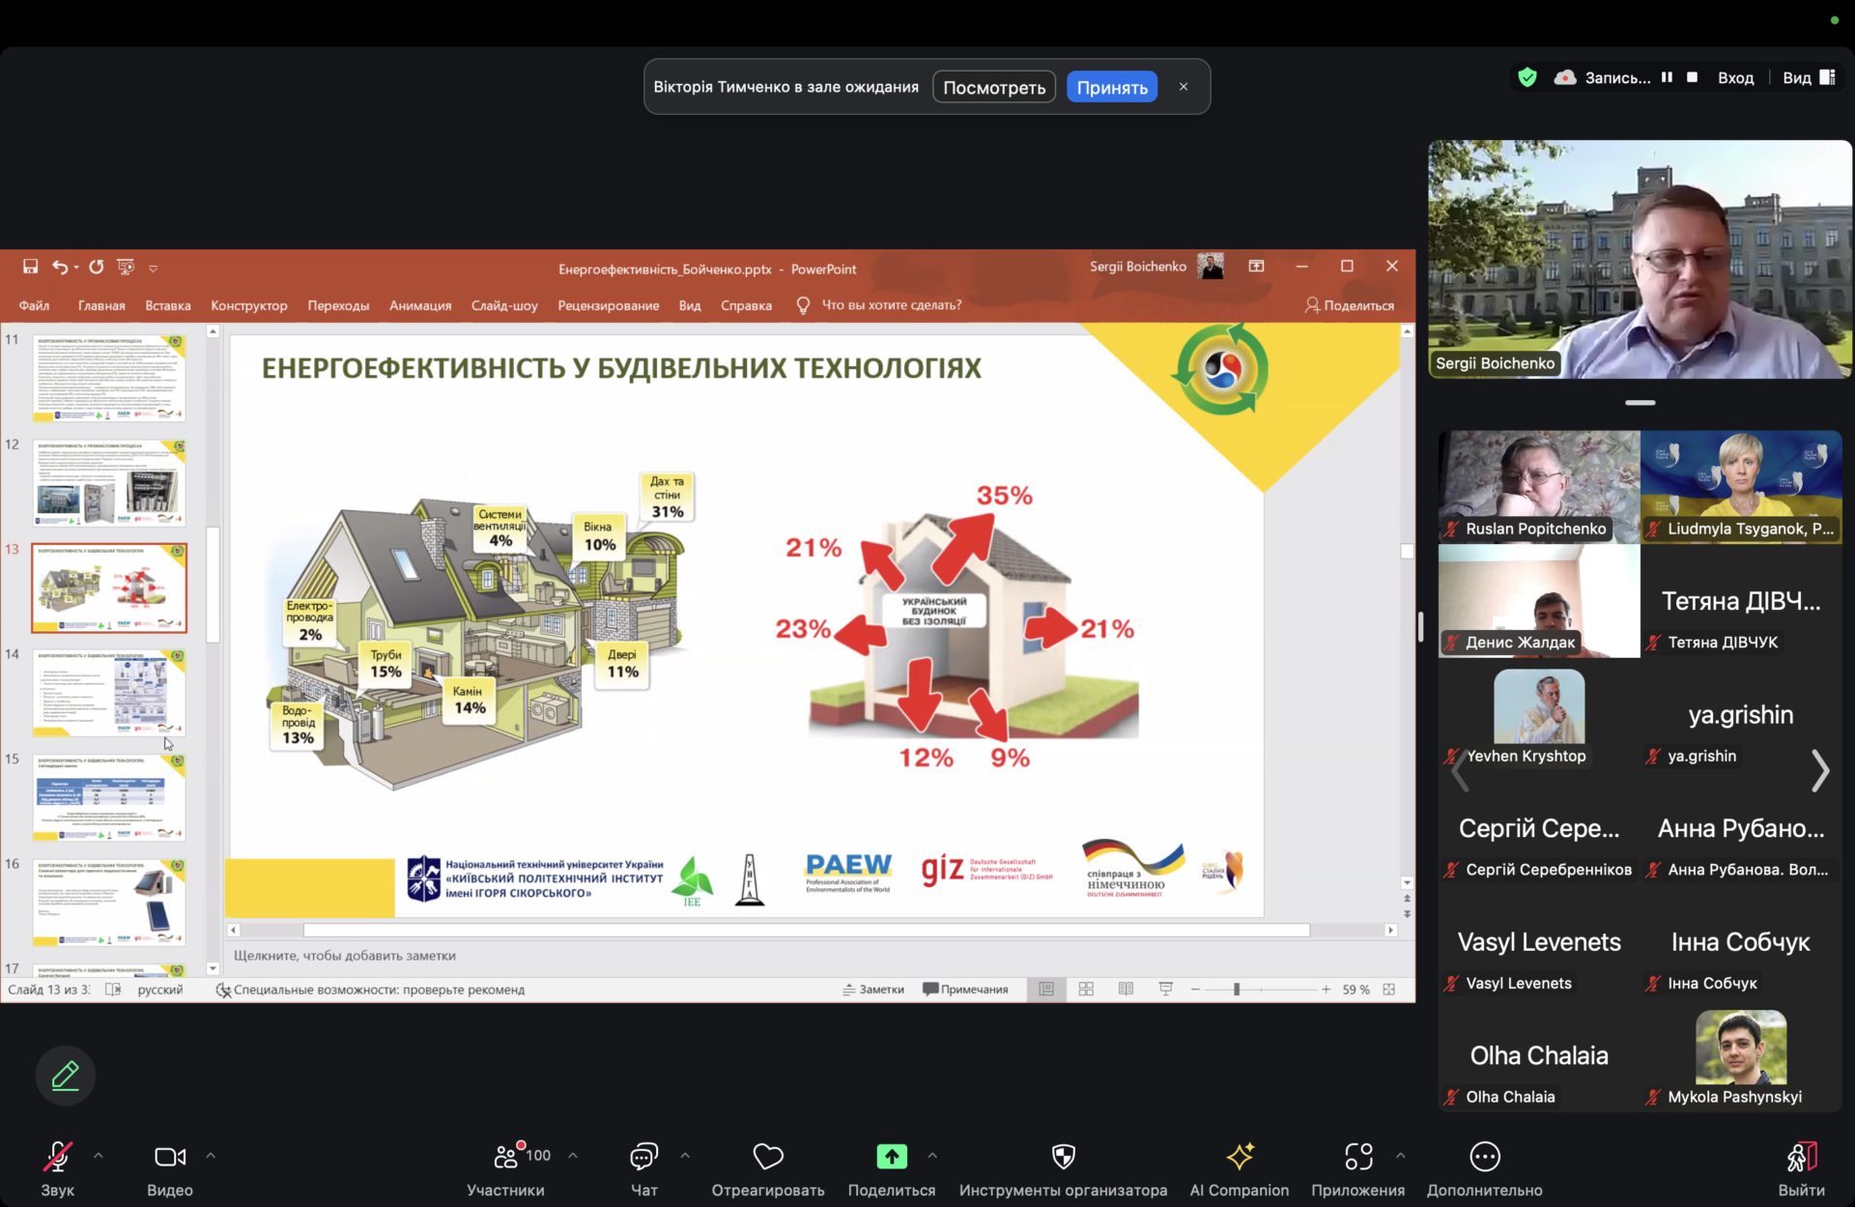Open Приложения apps icon

[x=1357, y=1157]
